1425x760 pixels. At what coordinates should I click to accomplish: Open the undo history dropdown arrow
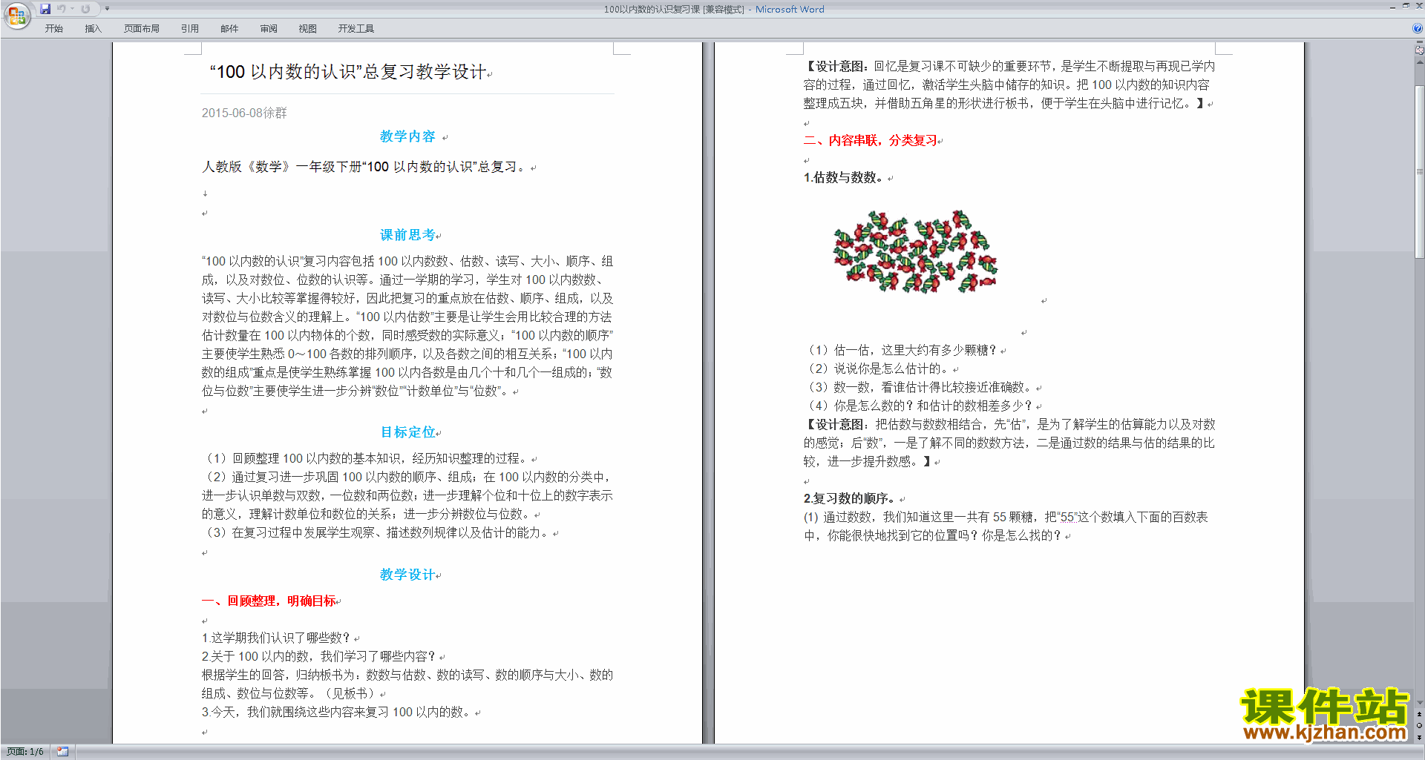[x=72, y=9]
